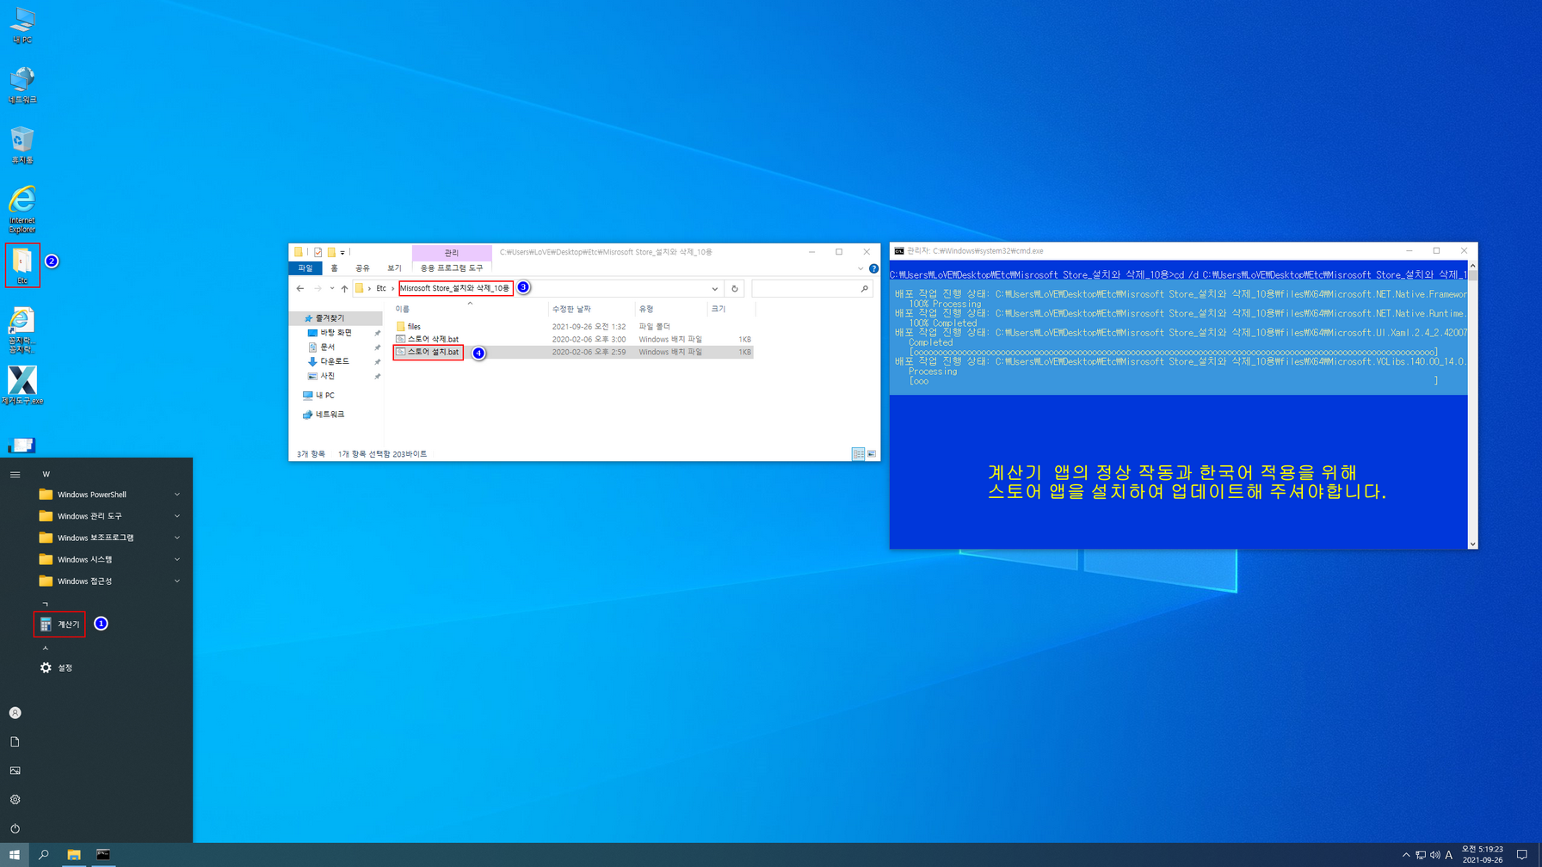Toggle the Start menu hamburger expand button
The image size is (1542, 867).
coord(15,475)
